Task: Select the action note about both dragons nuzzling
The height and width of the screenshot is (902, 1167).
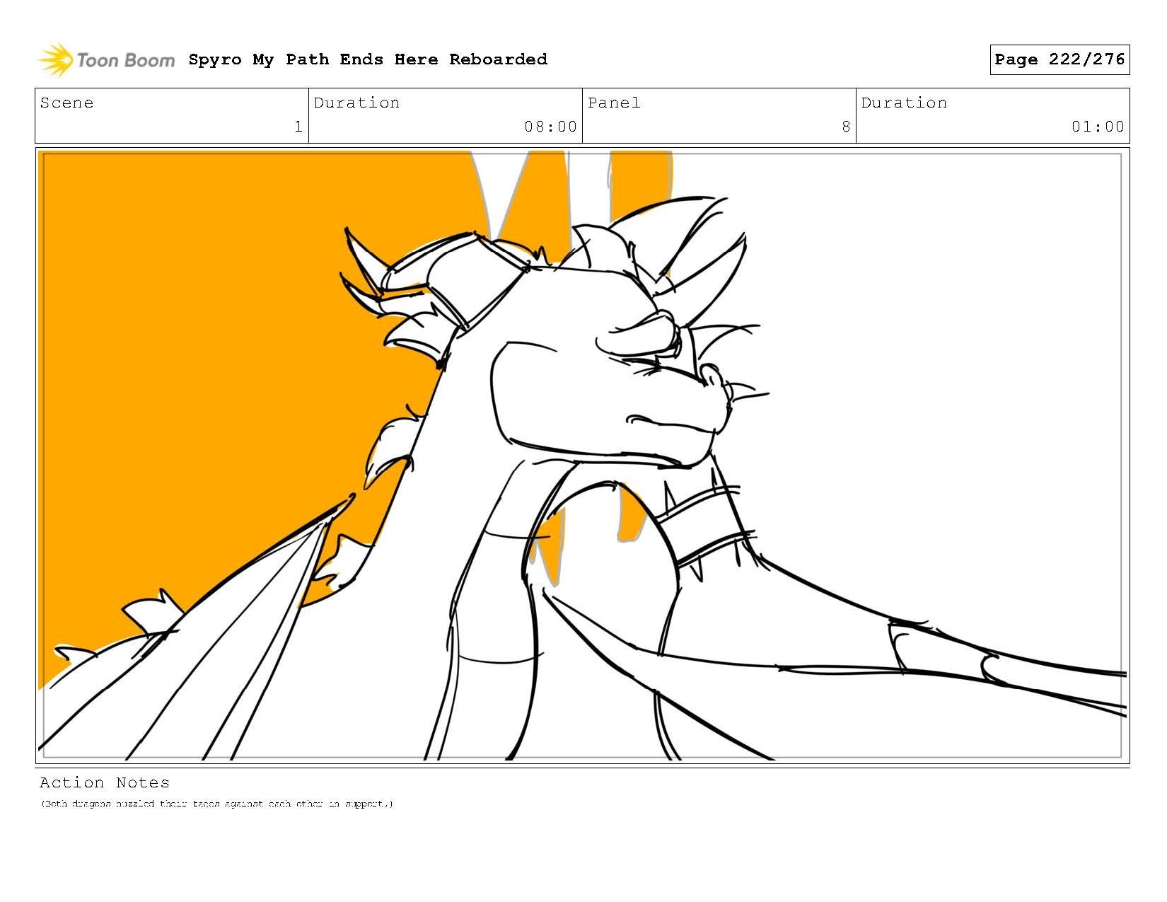Action: [x=216, y=804]
